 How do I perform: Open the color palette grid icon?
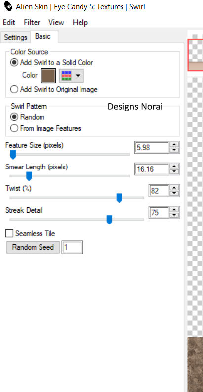click(x=67, y=76)
